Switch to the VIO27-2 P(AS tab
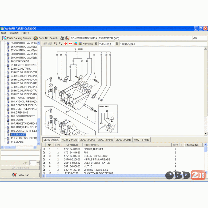Image resolution: width=208 pixels, height=208 pixels. tap(105, 140)
